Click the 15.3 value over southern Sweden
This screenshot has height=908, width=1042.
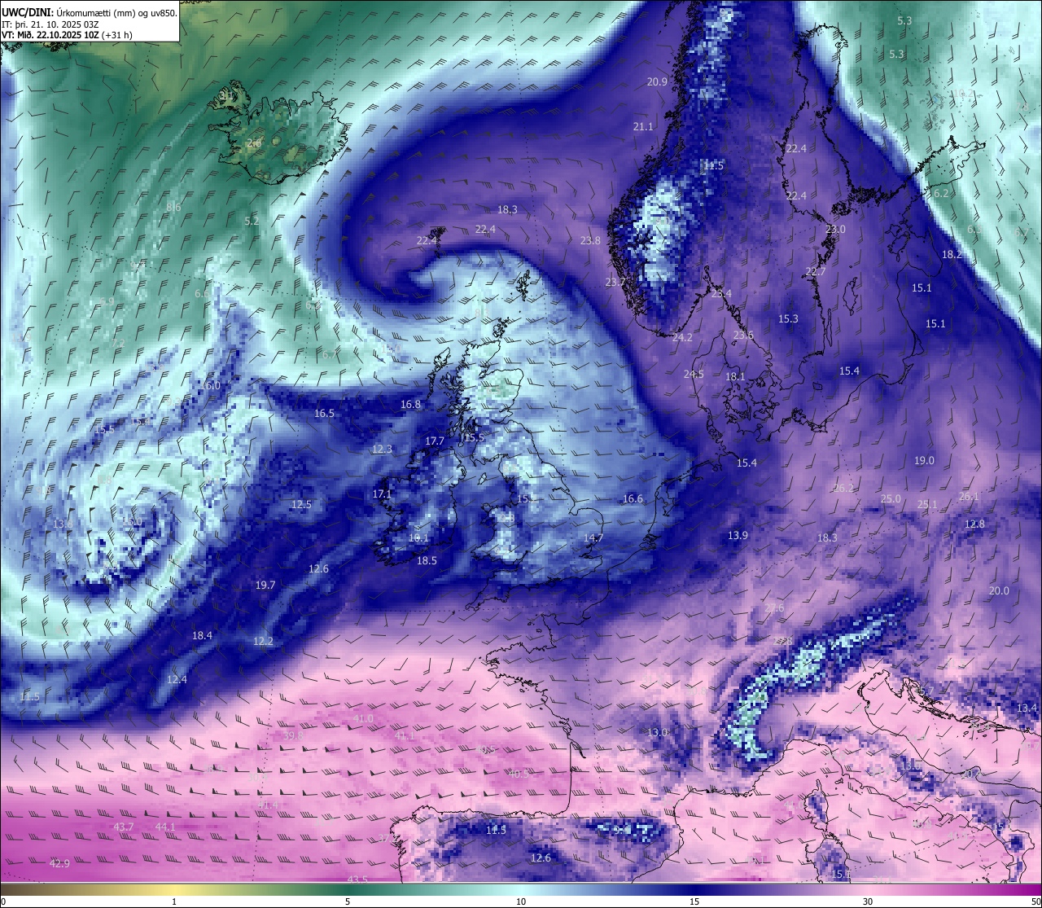coord(788,318)
